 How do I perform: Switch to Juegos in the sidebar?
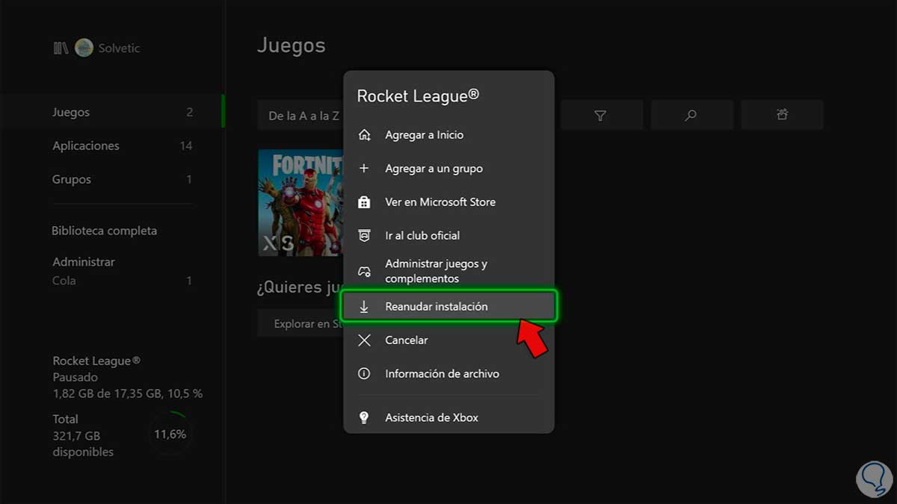[112, 113]
